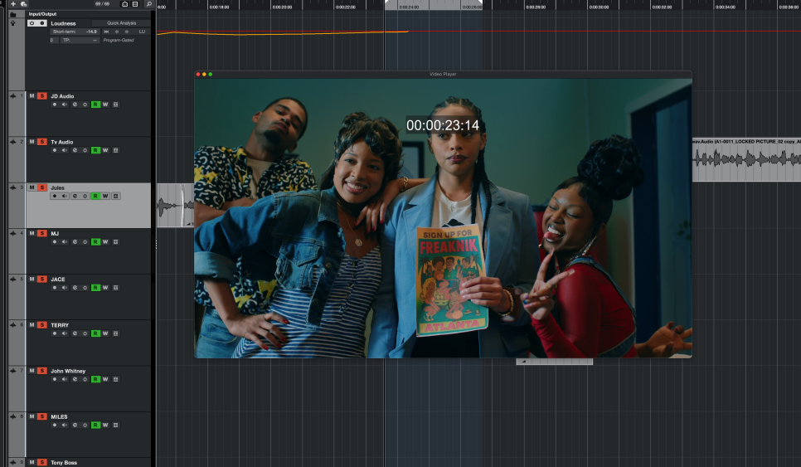Toggle write automation on Jules
801x467 pixels.
tap(105, 196)
